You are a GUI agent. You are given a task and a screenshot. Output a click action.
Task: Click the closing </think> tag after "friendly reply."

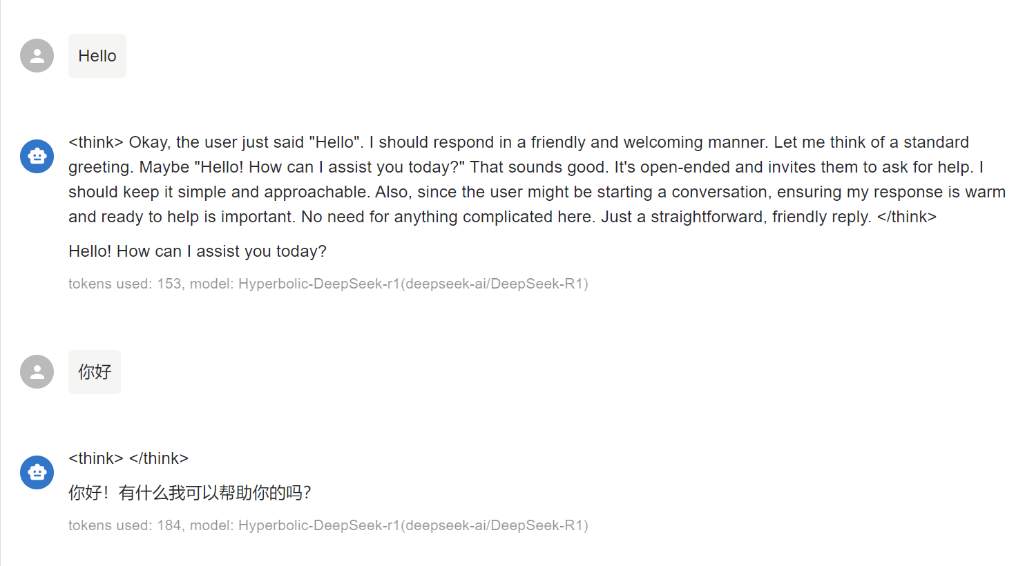click(907, 217)
